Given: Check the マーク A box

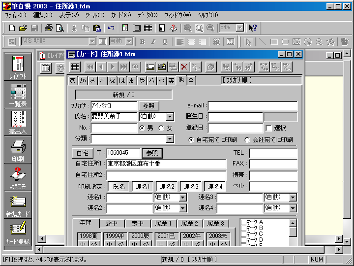Looking at the screenshot, I should click(x=243, y=222).
